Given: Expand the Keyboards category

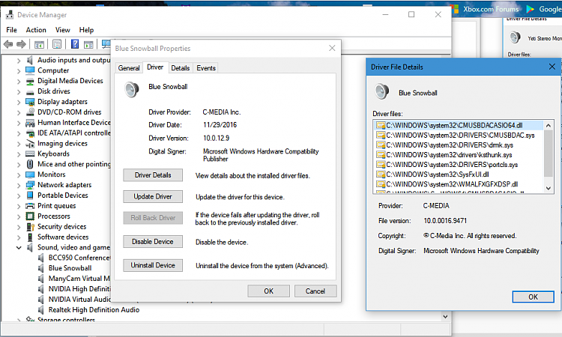Looking at the screenshot, I should (x=19, y=154).
